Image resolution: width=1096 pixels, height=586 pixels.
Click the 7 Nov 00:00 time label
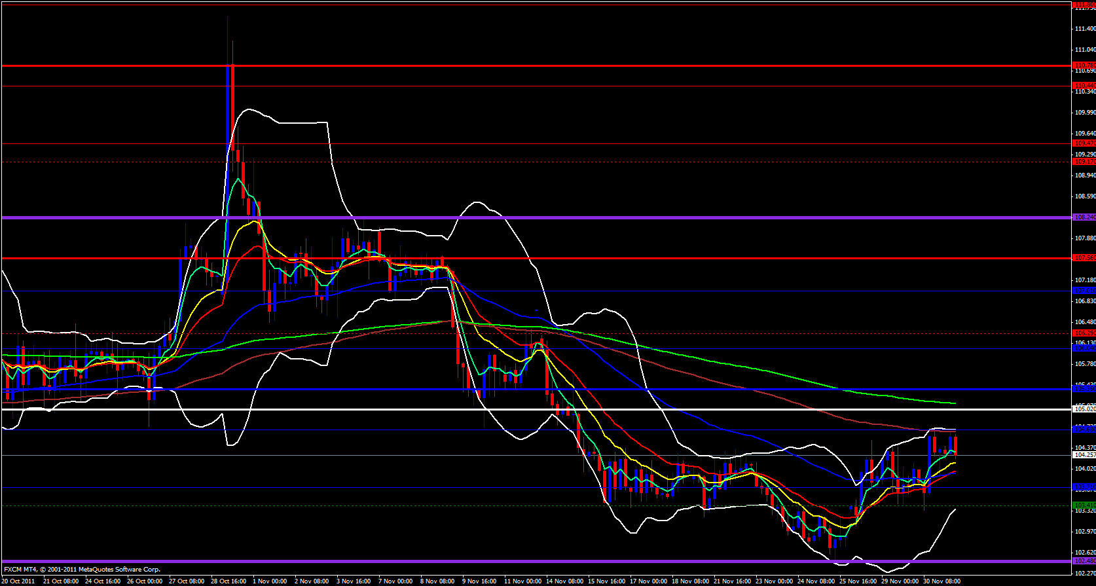[x=395, y=581]
